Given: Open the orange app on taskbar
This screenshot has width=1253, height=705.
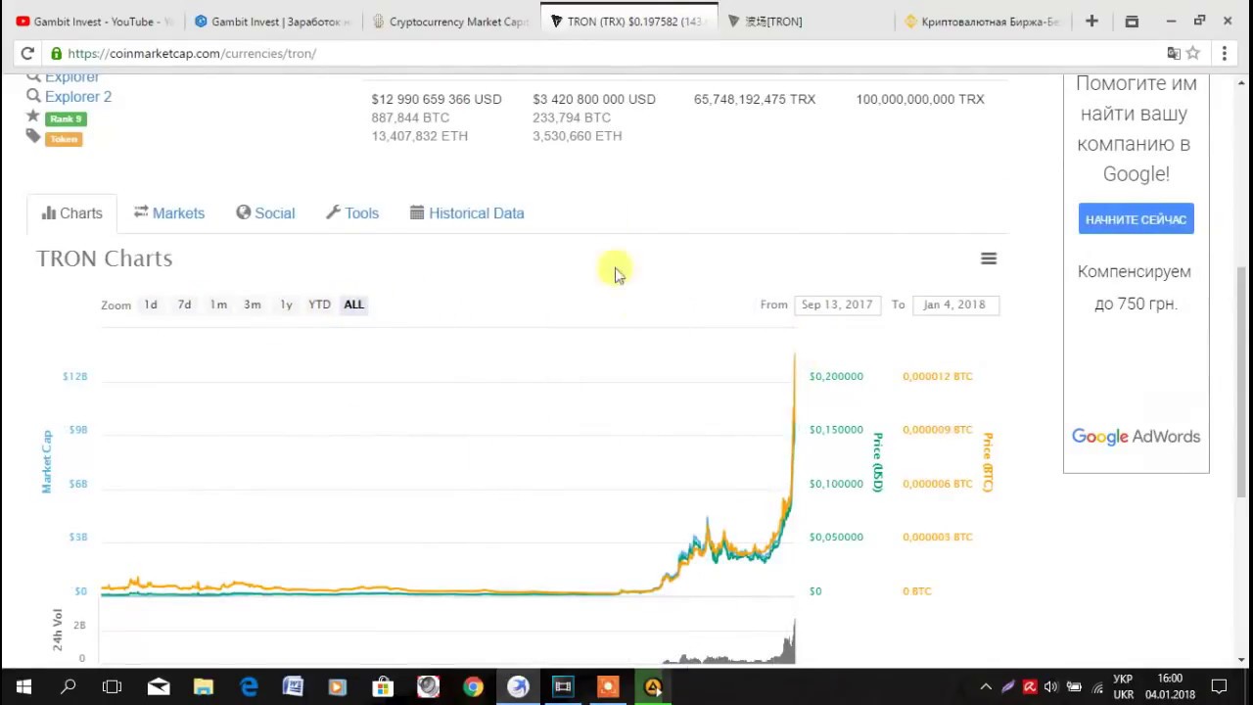Looking at the screenshot, I should click(608, 687).
